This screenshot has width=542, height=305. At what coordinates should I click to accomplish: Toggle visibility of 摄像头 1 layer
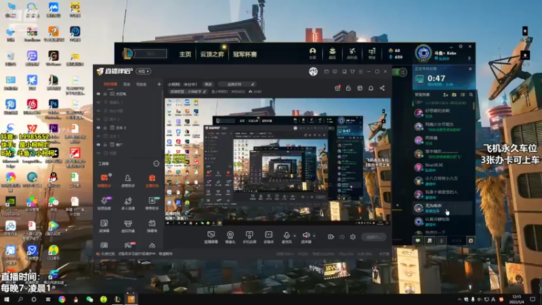[x=98, y=102]
